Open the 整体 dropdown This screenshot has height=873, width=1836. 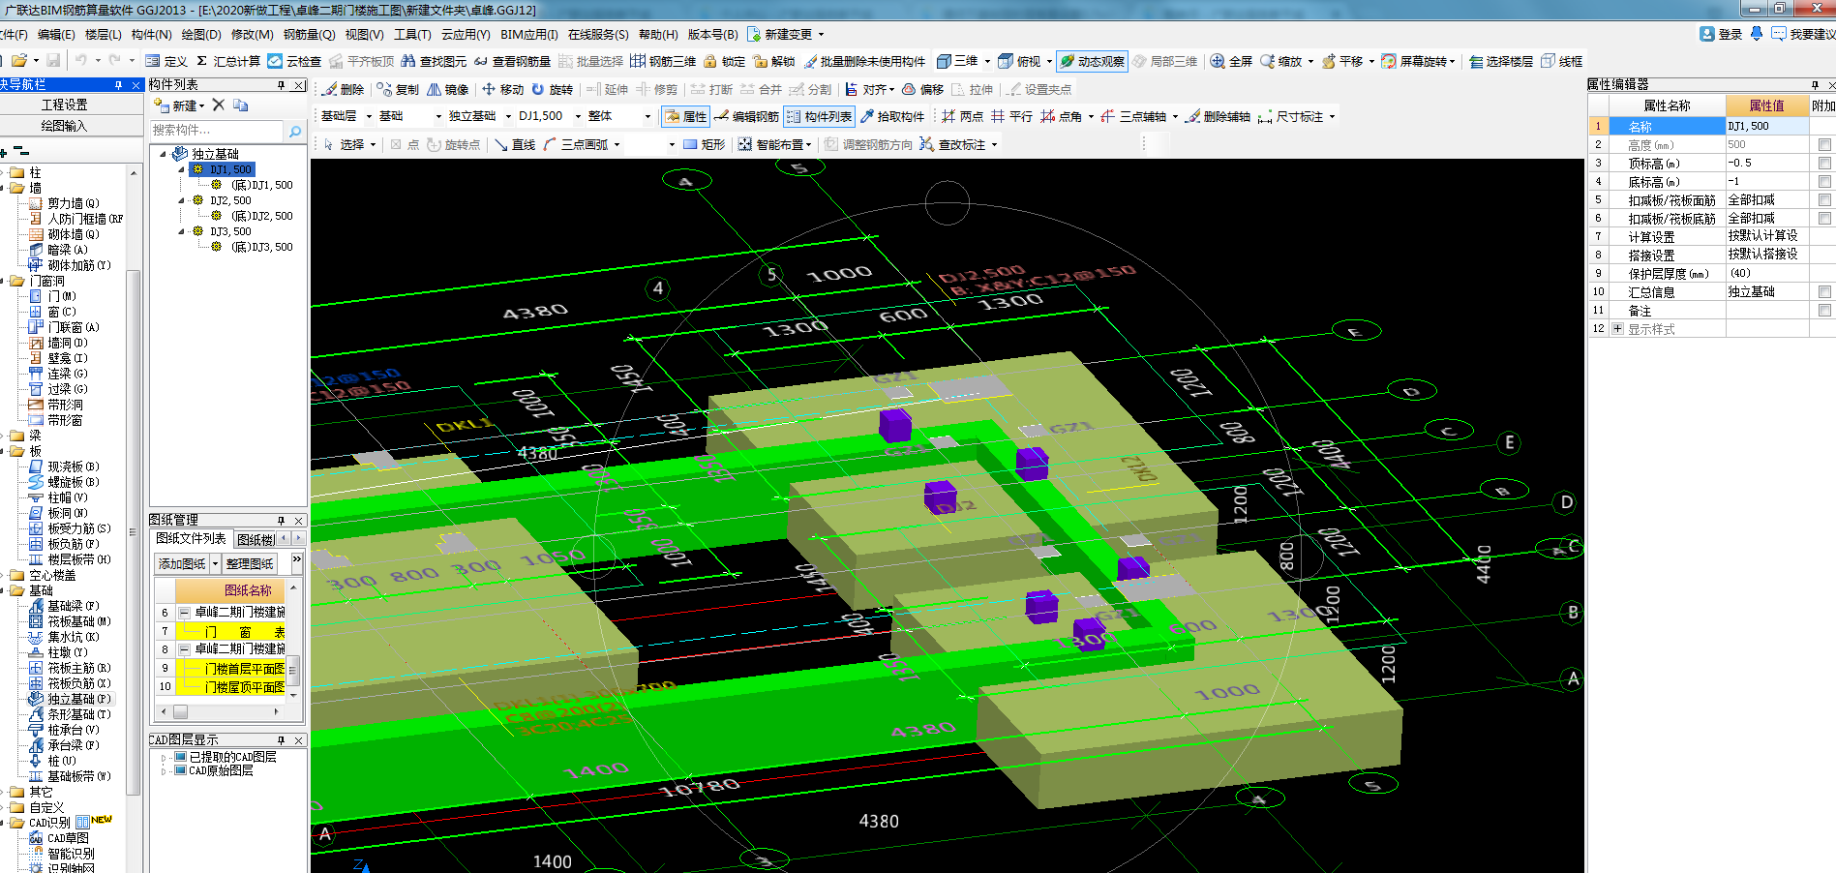coord(647,116)
